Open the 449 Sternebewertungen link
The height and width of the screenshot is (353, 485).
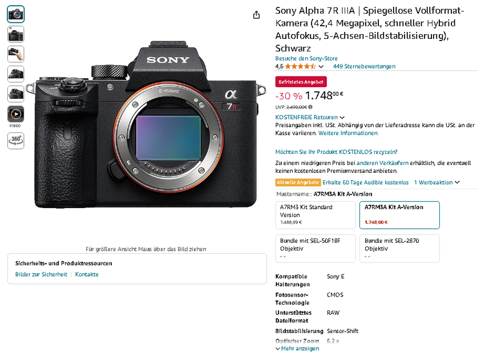pos(364,66)
